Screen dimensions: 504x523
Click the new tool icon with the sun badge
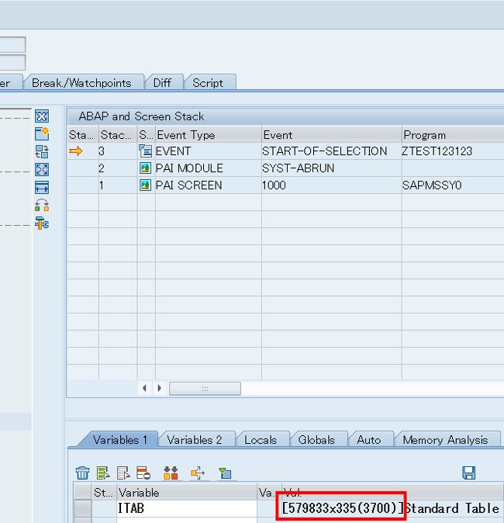42,133
